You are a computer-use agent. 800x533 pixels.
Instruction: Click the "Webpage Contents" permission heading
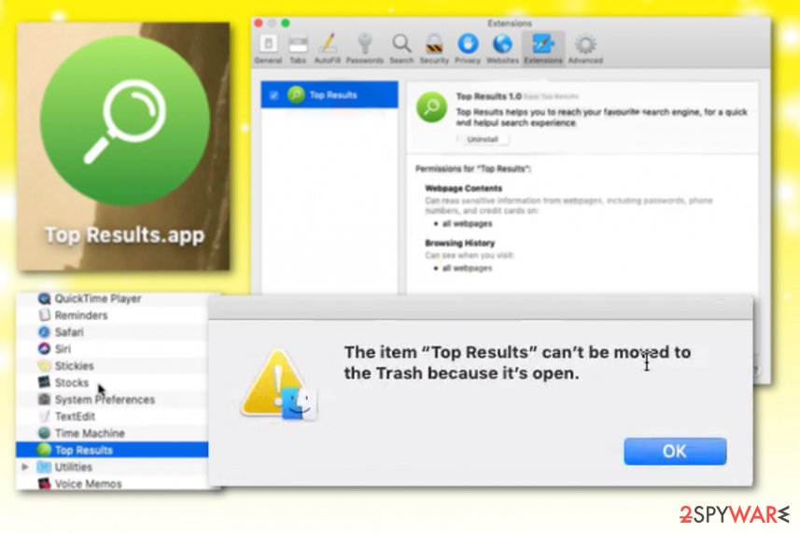(463, 189)
